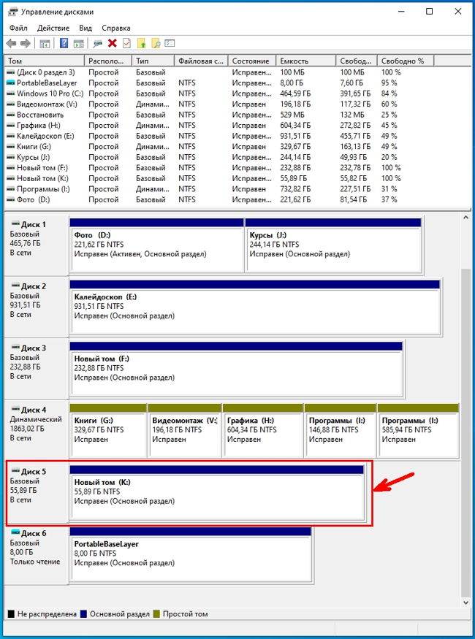Viewport: 475px width, 639px height.
Task: Click the drive icon next to Диск 2
Action: click(15, 286)
